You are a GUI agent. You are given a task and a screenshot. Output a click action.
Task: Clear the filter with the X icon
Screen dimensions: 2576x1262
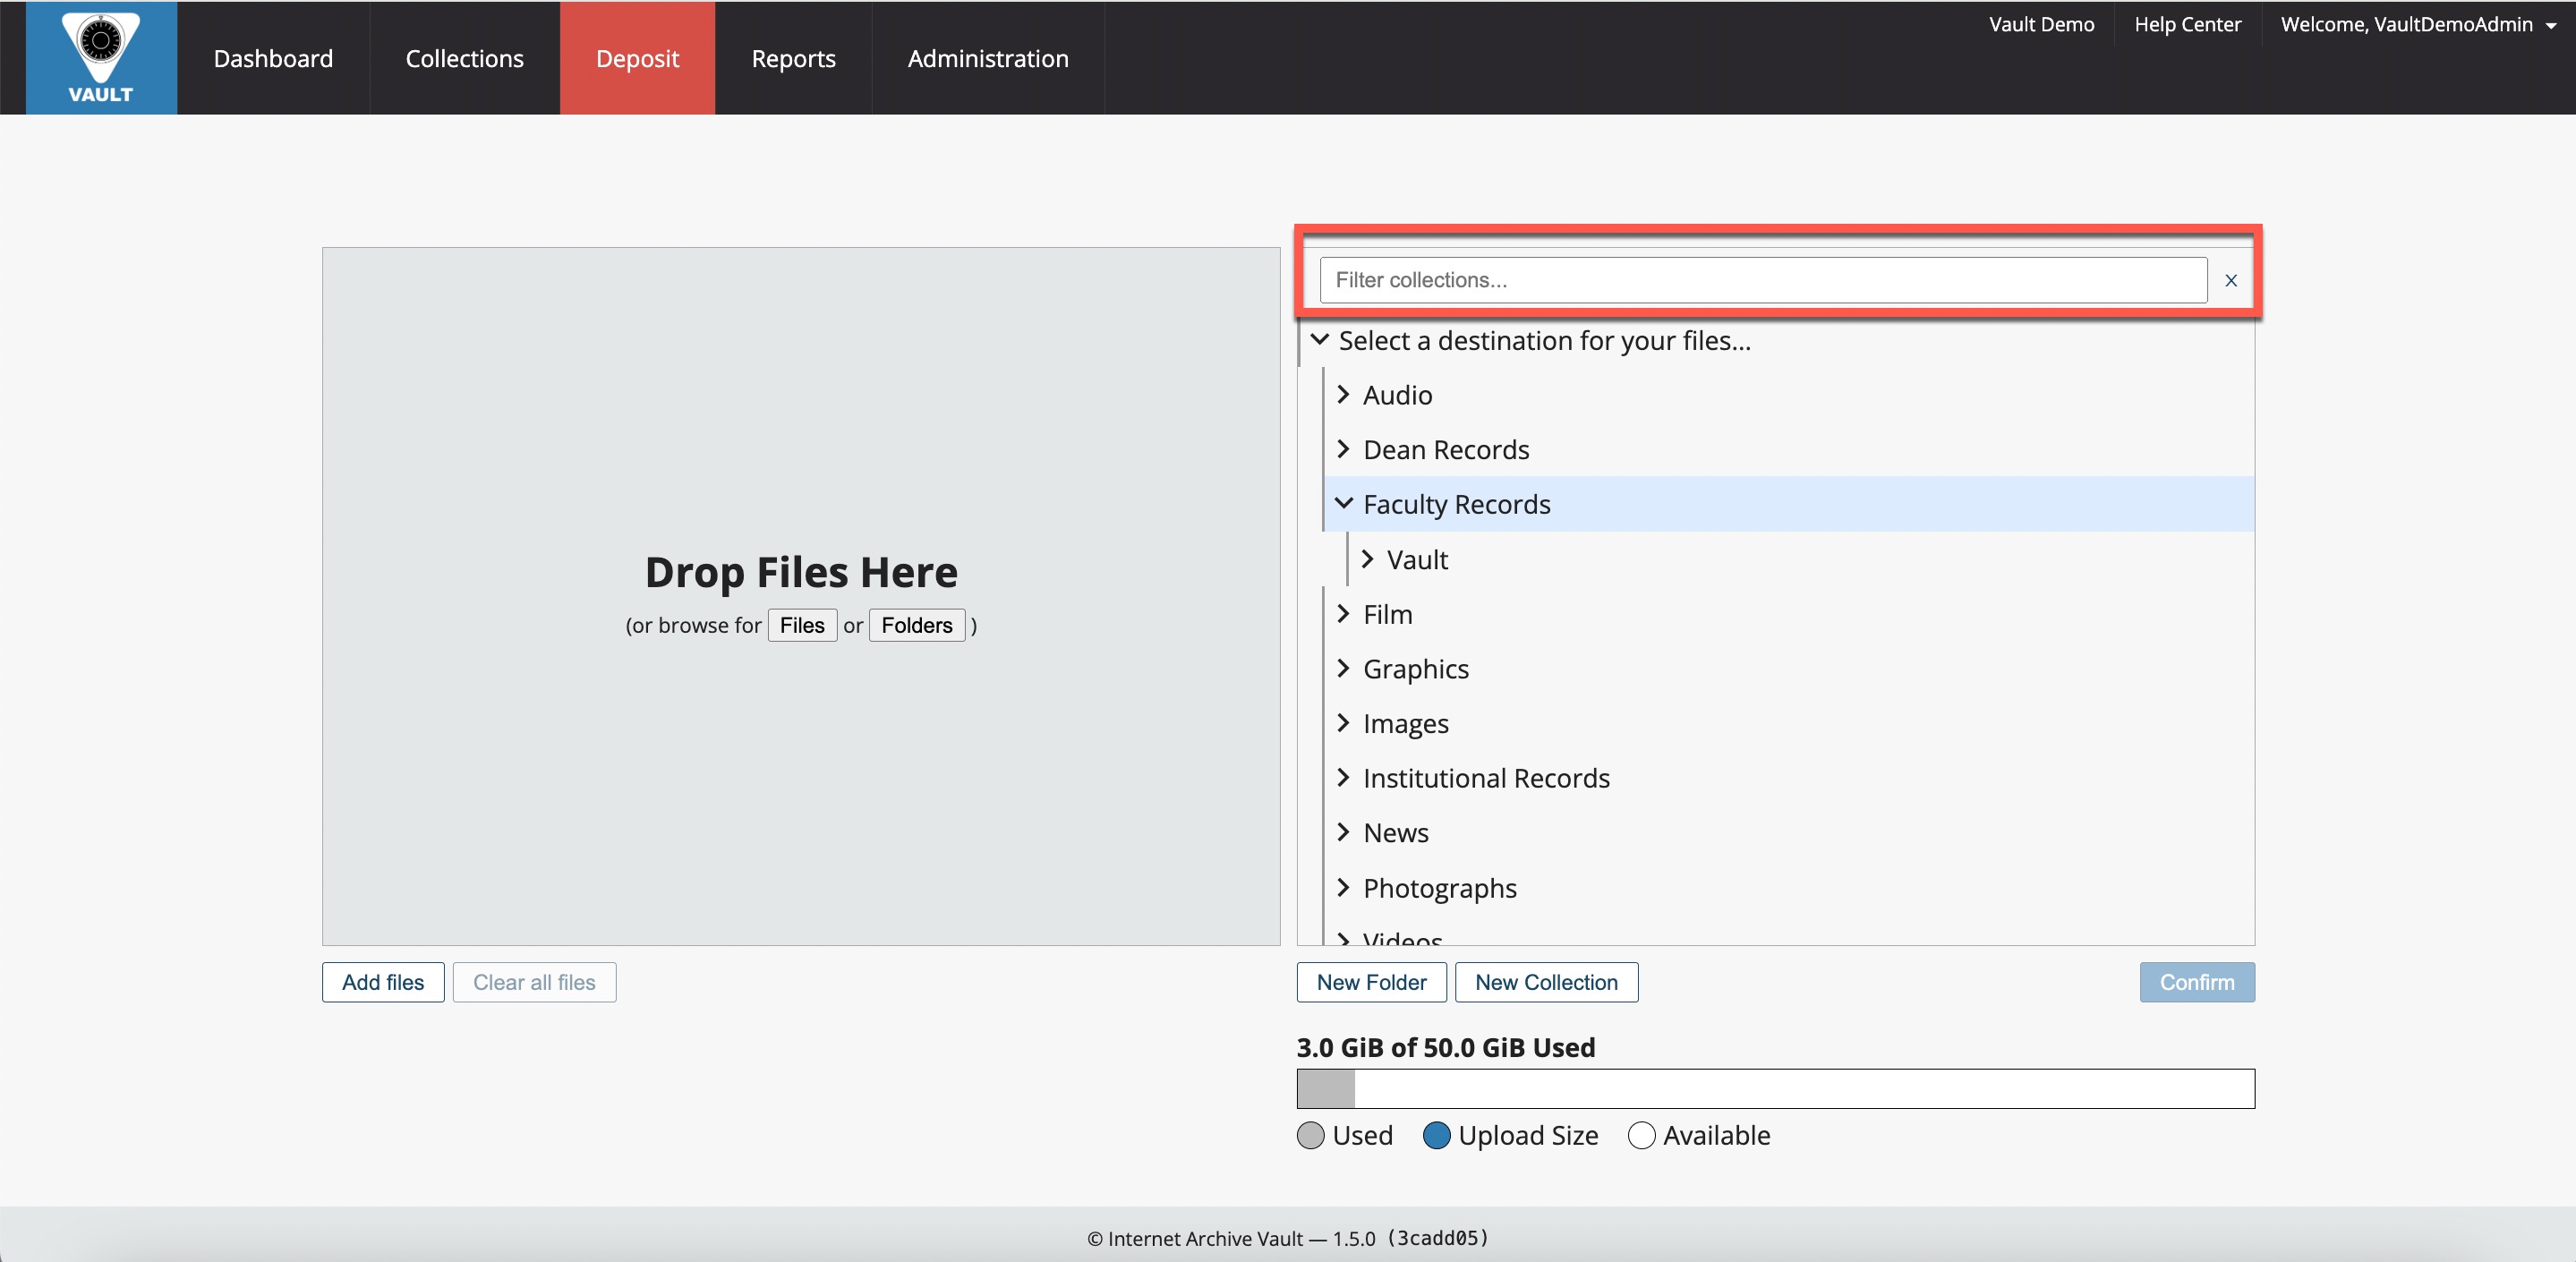point(2230,281)
